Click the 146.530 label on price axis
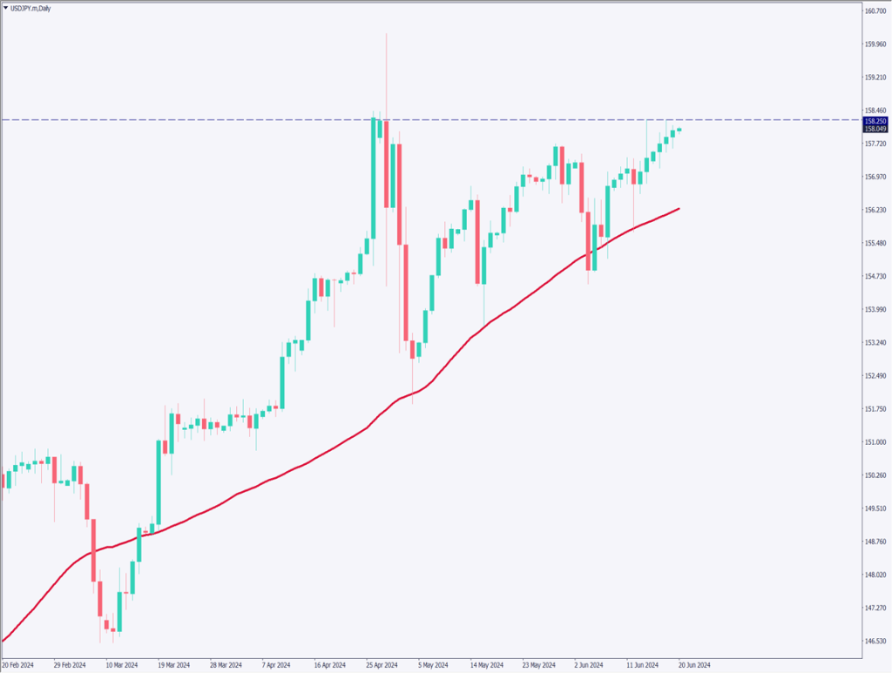This screenshot has height=673, width=892. pyautogui.click(x=875, y=641)
